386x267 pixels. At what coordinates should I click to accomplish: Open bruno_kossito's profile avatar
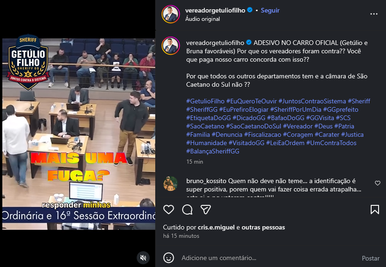click(171, 184)
